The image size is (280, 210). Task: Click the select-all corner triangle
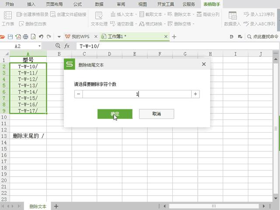click(7, 54)
